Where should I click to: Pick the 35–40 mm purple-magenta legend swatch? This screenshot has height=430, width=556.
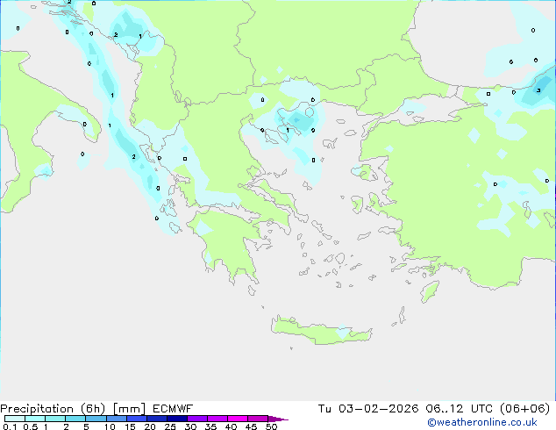217,419
